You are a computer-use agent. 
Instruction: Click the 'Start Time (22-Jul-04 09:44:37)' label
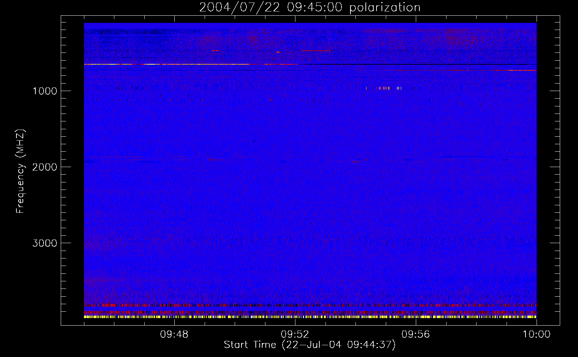[x=310, y=345]
